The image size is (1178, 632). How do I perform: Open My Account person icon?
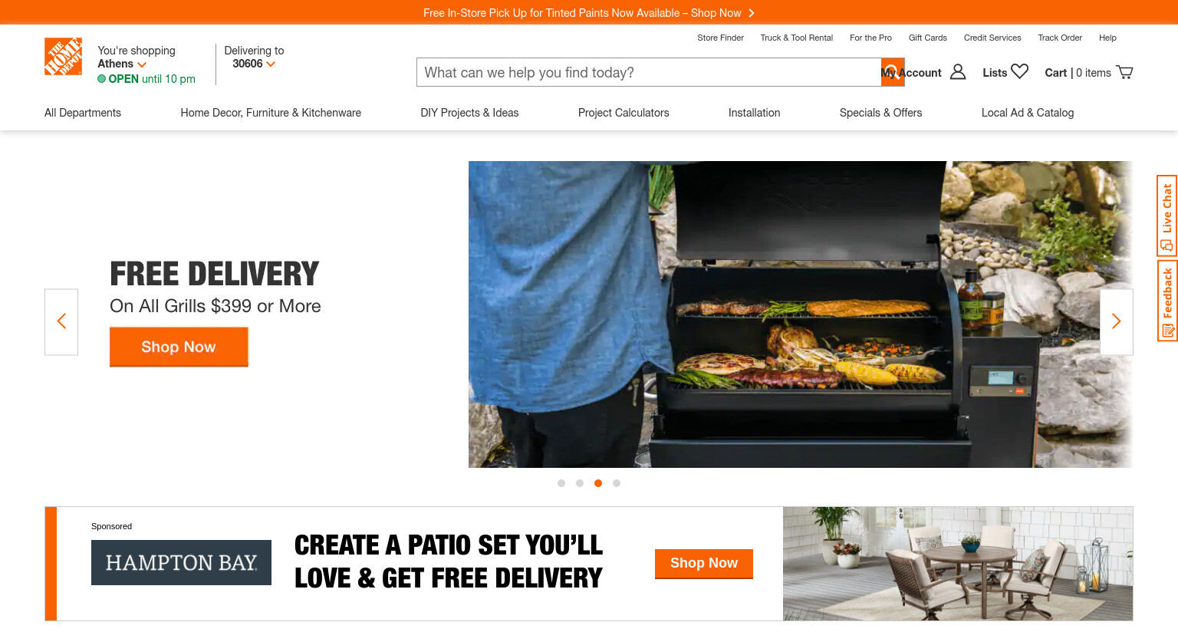tap(958, 72)
